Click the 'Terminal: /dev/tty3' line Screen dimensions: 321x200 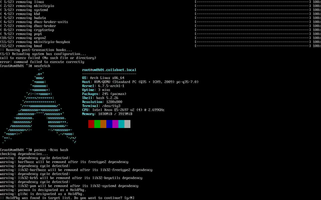click(101, 106)
